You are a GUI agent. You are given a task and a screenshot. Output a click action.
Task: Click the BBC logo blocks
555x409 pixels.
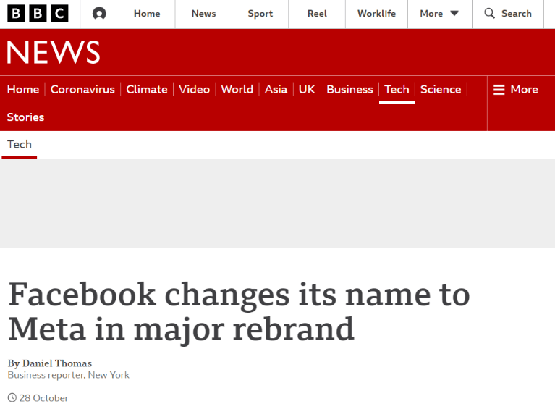[x=38, y=14]
